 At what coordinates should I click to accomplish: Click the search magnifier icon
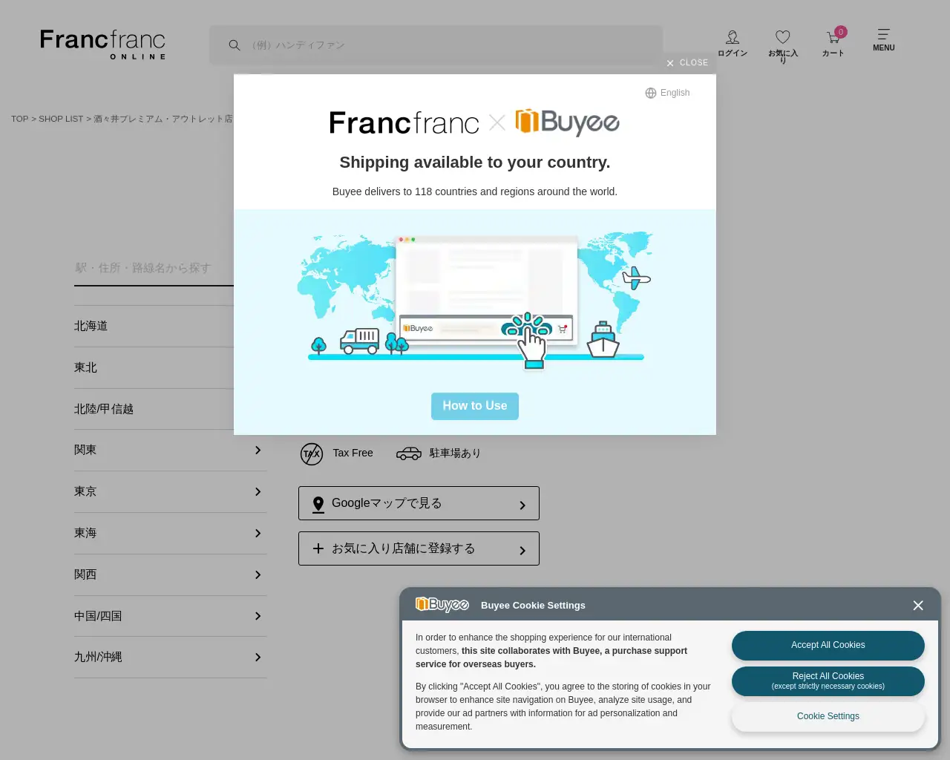[x=235, y=45]
